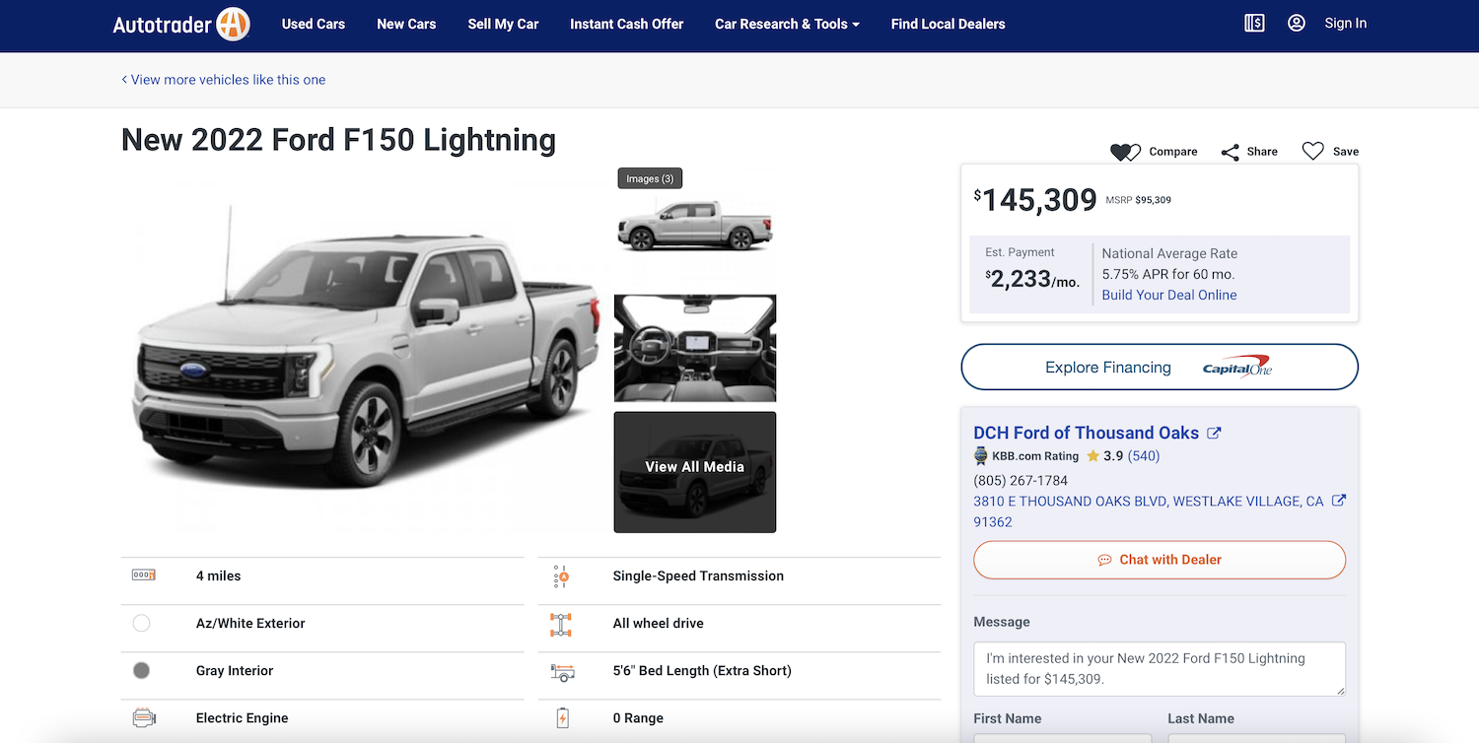Screen dimensions: 1479x743
Task: Click the rating star icon
Action: 1092,456
